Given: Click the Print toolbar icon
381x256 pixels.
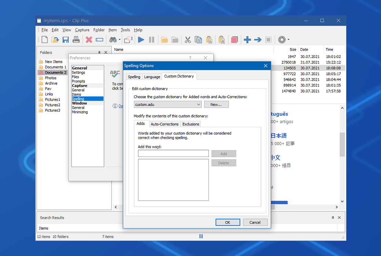Looking at the screenshot, I should point(76,39).
